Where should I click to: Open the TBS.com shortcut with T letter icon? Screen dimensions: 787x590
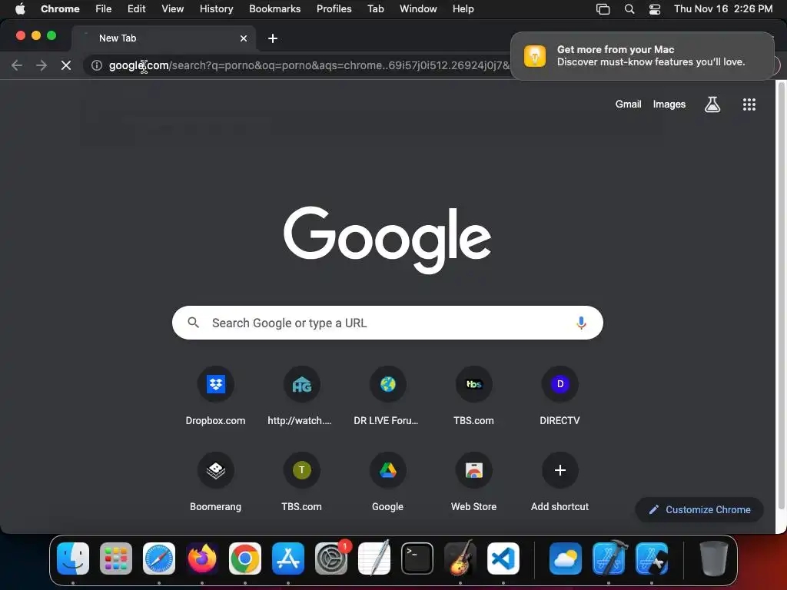tap(301, 470)
